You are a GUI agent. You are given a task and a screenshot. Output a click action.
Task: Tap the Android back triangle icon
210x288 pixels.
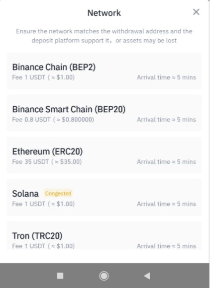(x=147, y=276)
